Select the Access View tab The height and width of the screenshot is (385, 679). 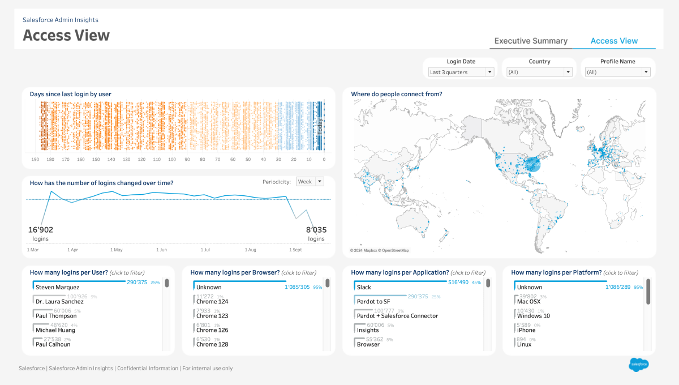pyautogui.click(x=614, y=41)
